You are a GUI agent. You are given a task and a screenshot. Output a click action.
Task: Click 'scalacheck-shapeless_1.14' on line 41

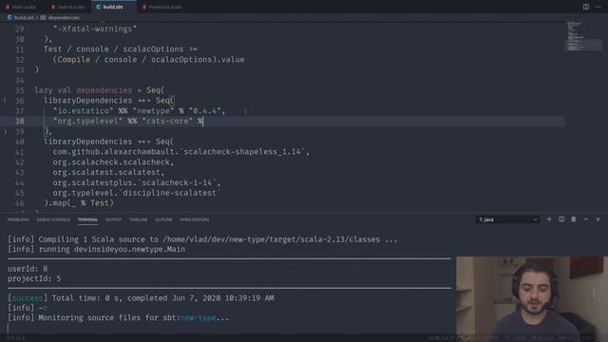click(x=243, y=152)
